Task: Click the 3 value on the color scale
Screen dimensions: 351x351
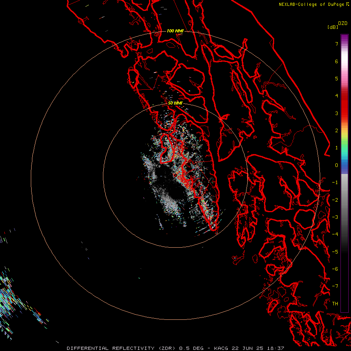Action: click(x=337, y=113)
